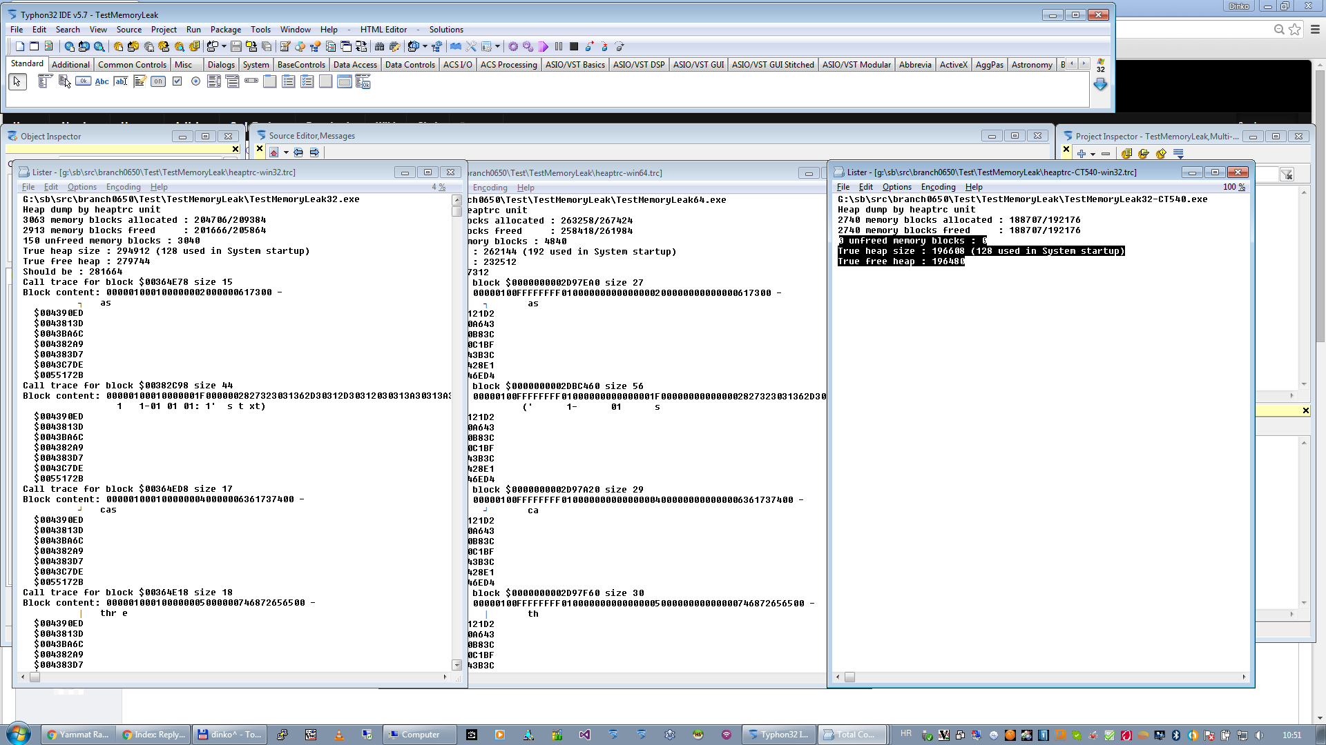Pause debugging with the Pause icon

coord(559,46)
